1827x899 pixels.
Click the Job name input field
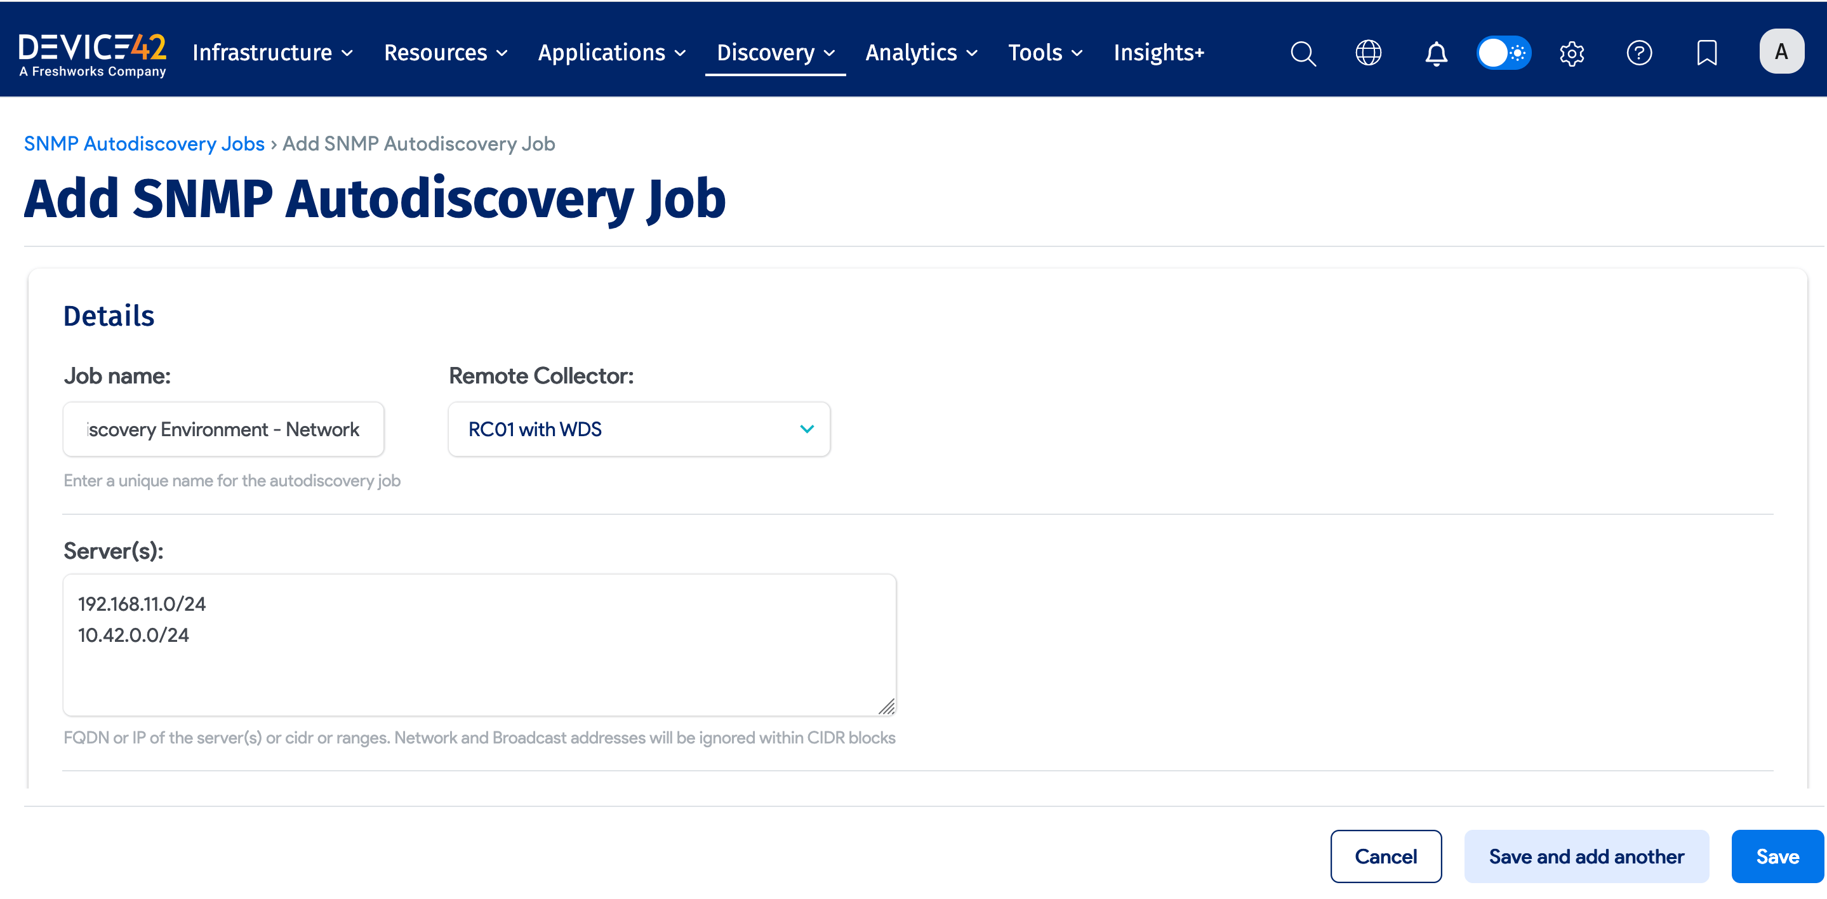tap(223, 429)
